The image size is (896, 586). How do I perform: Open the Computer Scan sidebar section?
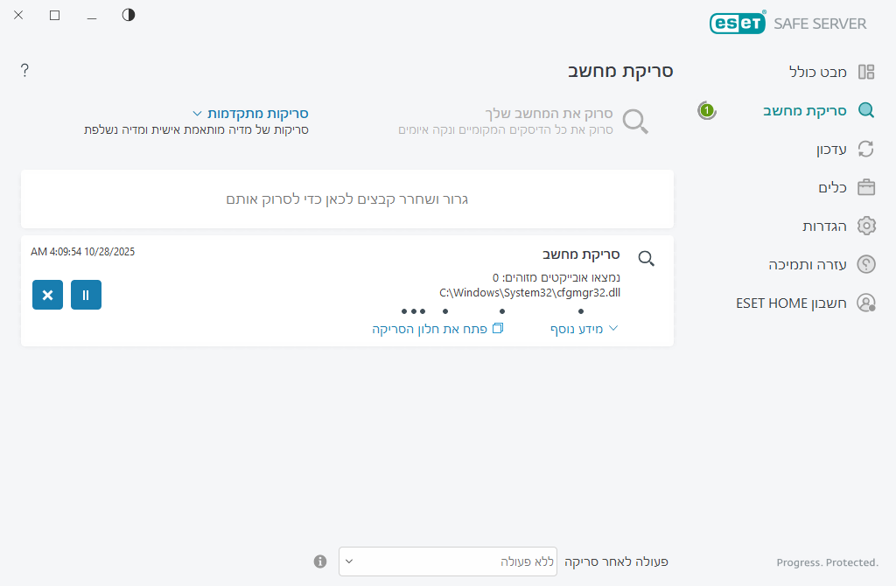click(x=805, y=110)
